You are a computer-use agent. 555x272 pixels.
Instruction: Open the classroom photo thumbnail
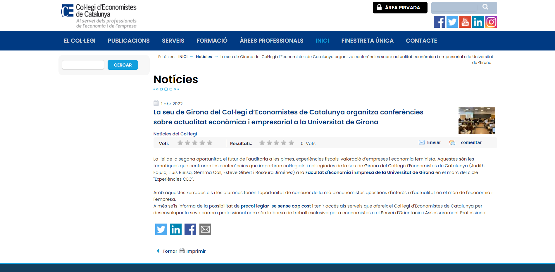pyautogui.click(x=477, y=121)
